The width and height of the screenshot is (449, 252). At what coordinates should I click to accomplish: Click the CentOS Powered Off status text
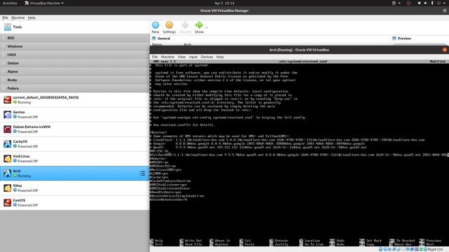(x=27, y=205)
